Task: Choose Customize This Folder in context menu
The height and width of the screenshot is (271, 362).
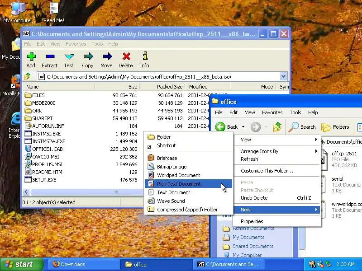Action: (x=277, y=171)
